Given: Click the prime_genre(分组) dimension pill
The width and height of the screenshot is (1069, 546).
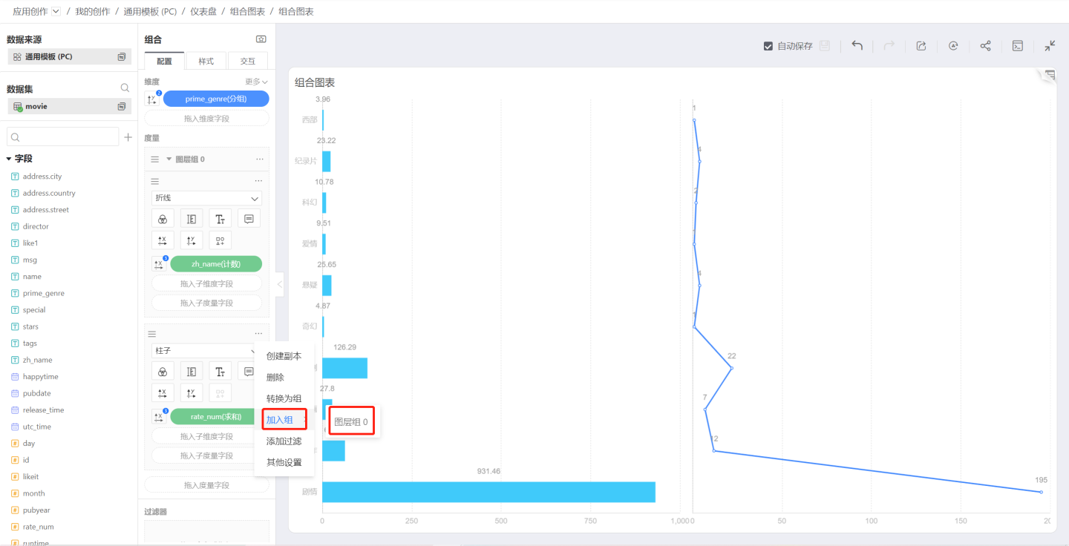Looking at the screenshot, I should click(x=216, y=99).
